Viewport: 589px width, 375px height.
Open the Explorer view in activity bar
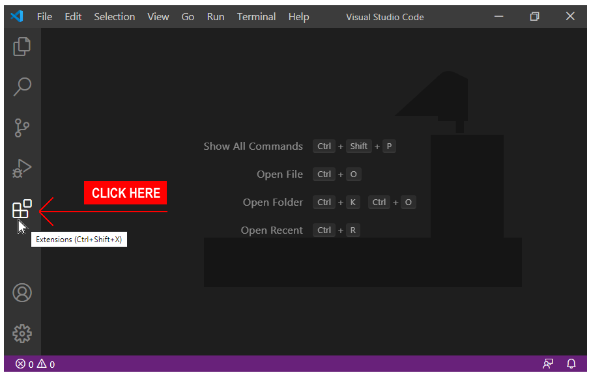coord(22,46)
